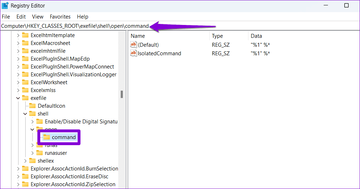Screen dimensions: 360x189
Task: Select the IsolatedCommand value name
Action: point(159,53)
